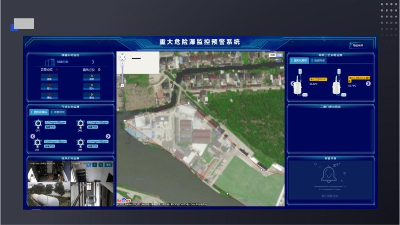
Task: Select gas sensor icon 004
Action: click(80, 143)
